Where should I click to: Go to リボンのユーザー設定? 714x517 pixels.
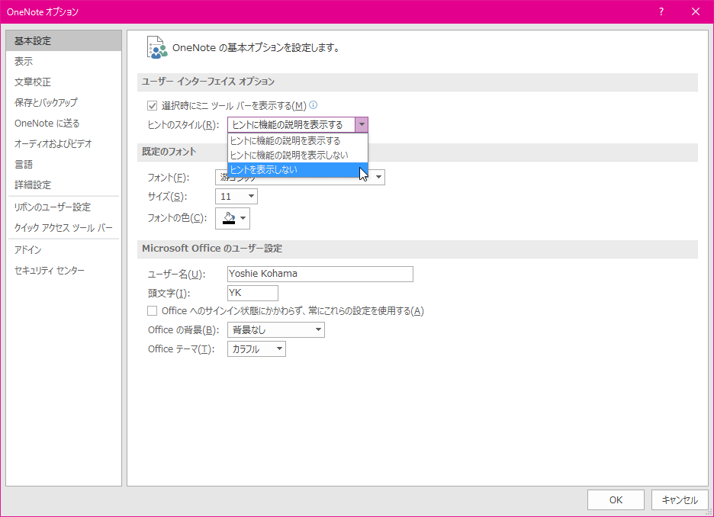pyautogui.click(x=64, y=207)
